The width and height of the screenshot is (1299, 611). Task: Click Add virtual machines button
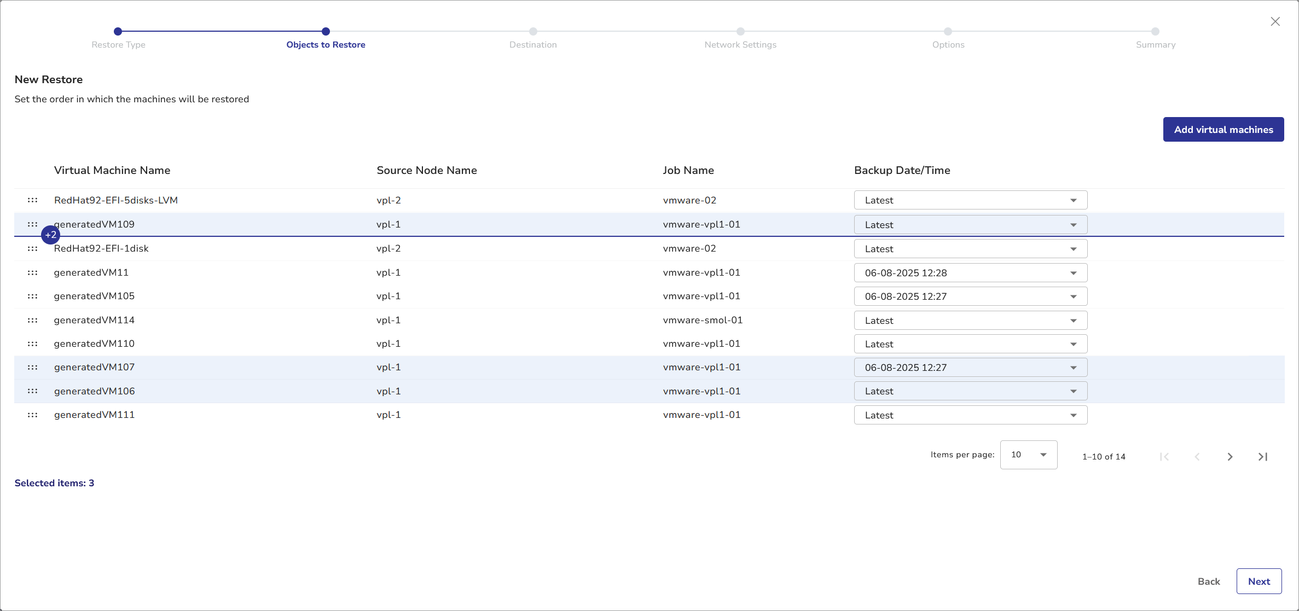[x=1223, y=130]
